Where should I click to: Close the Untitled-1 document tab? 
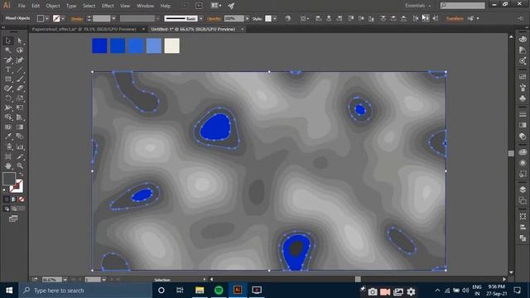(243, 30)
